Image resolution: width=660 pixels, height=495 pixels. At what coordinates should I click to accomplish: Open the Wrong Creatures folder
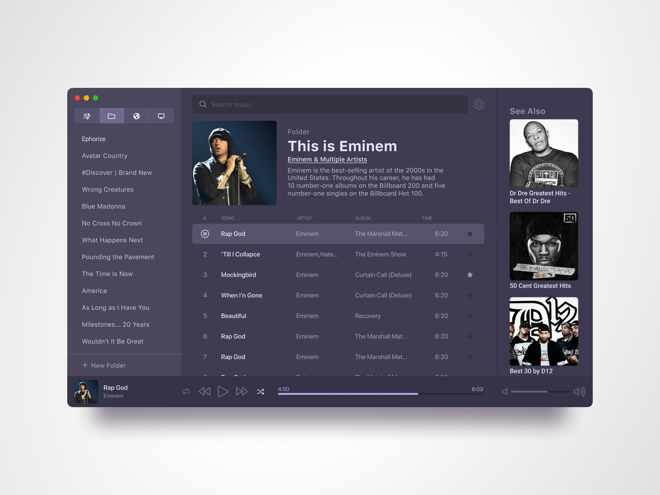point(108,190)
